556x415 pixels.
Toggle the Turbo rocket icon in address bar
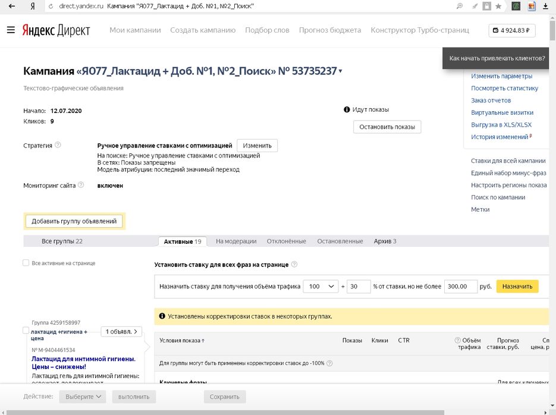pyautogui.click(x=475, y=6)
